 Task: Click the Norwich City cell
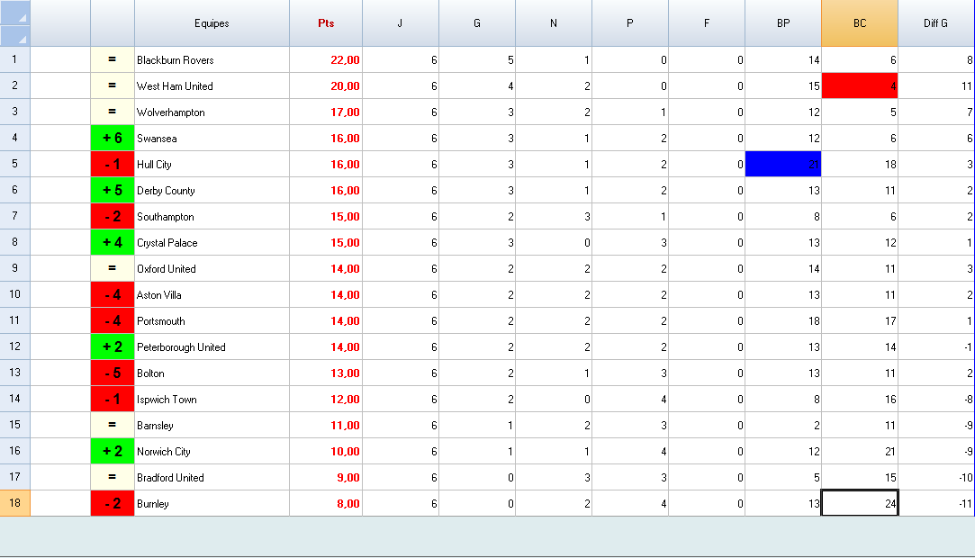coord(212,452)
